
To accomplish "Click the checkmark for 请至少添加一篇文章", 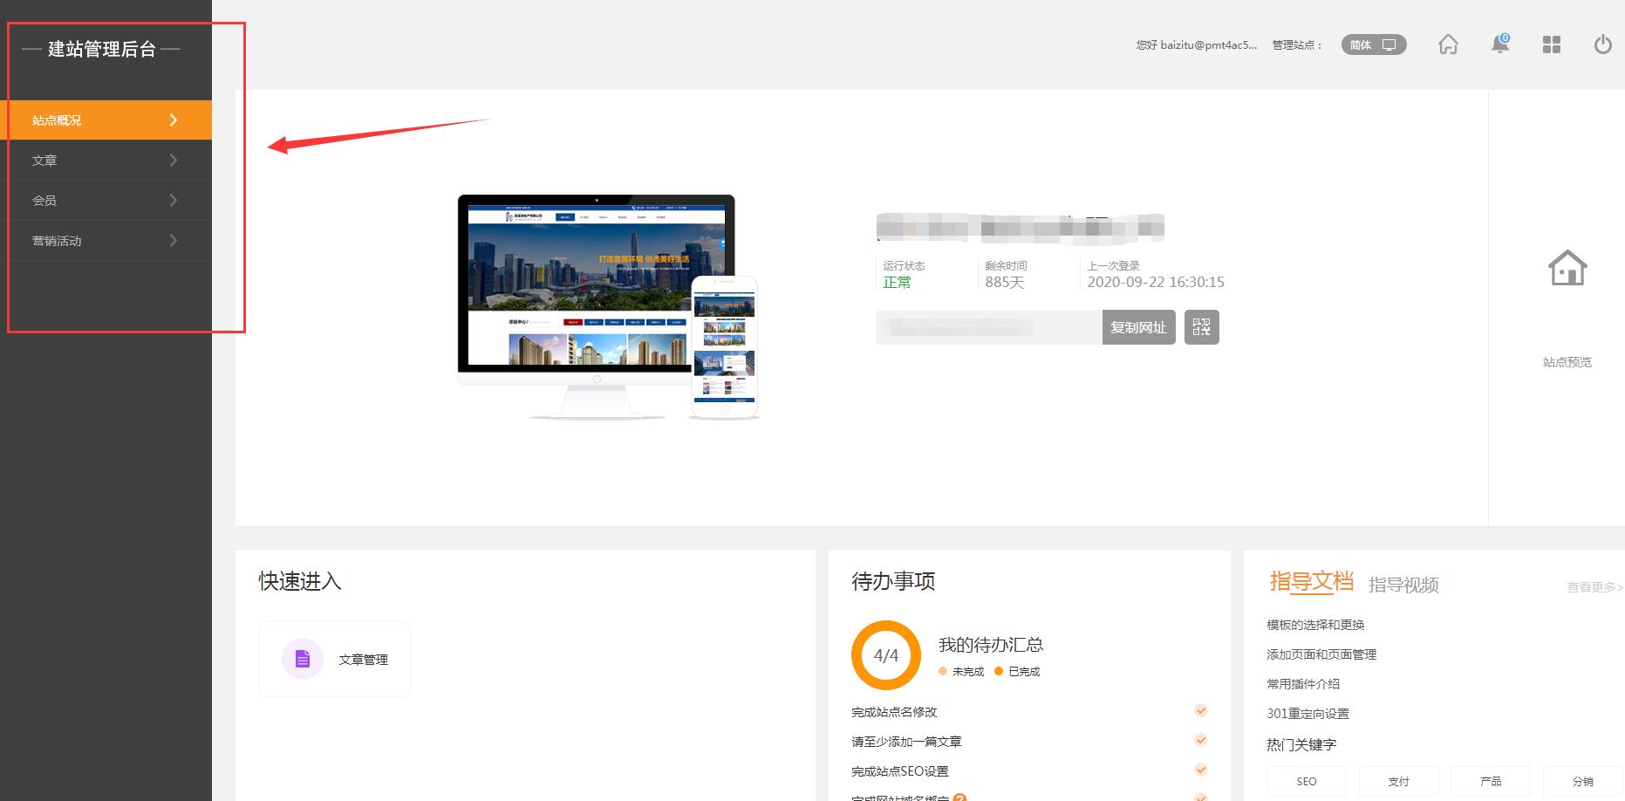I will pyautogui.click(x=1201, y=741).
